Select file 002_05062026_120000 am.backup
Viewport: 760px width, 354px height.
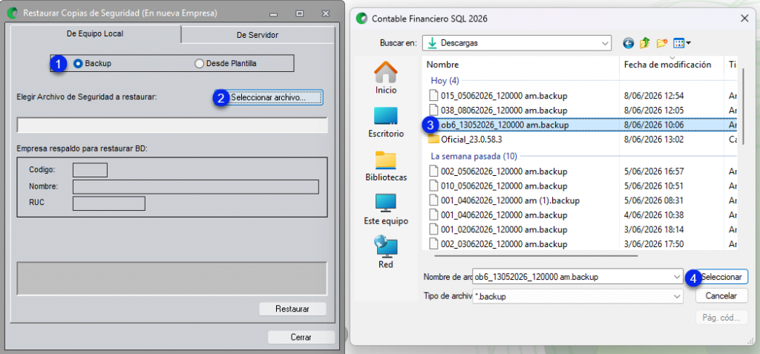[x=497, y=171]
